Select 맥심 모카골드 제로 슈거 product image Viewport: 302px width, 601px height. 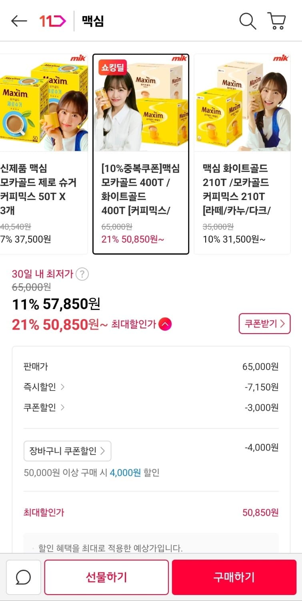click(43, 103)
